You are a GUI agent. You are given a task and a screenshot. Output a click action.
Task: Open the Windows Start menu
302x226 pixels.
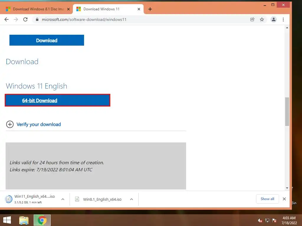click(x=7, y=220)
